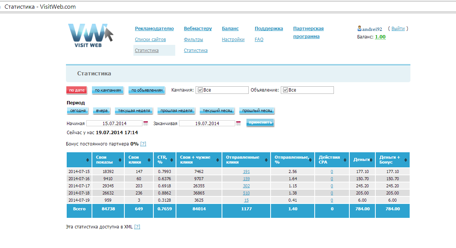Open Вебмастеру menu
The height and width of the screenshot is (248, 456).
tap(198, 29)
